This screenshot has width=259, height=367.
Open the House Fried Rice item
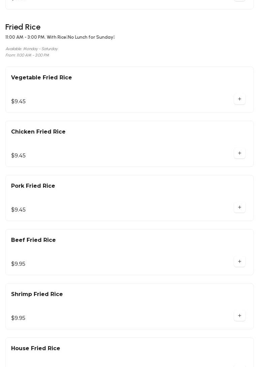point(36,348)
